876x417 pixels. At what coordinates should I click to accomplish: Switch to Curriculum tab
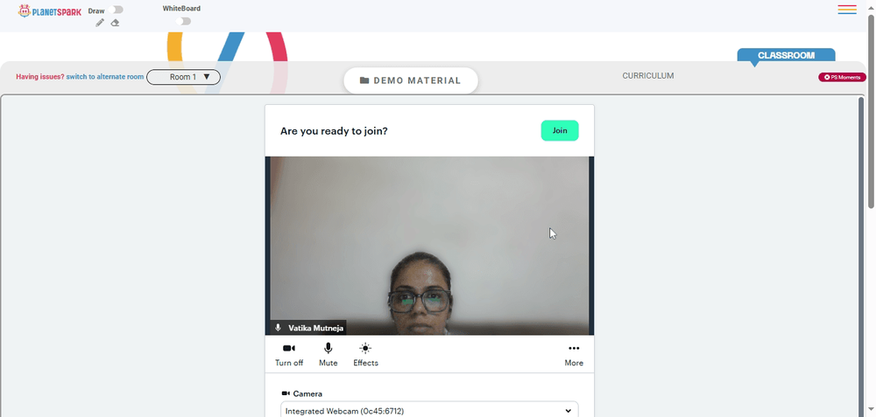click(x=648, y=76)
